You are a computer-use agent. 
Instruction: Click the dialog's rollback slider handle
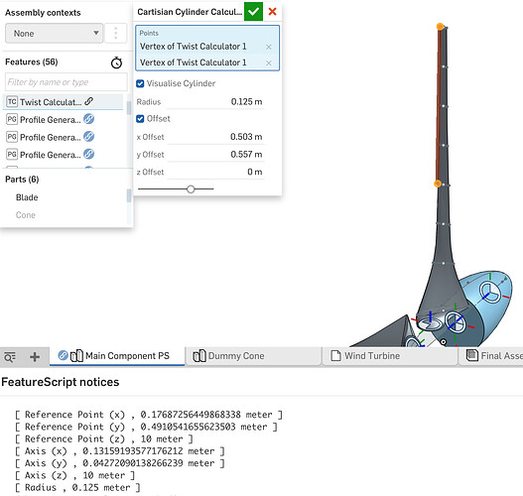pyautogui.click(x=191, y=189)
